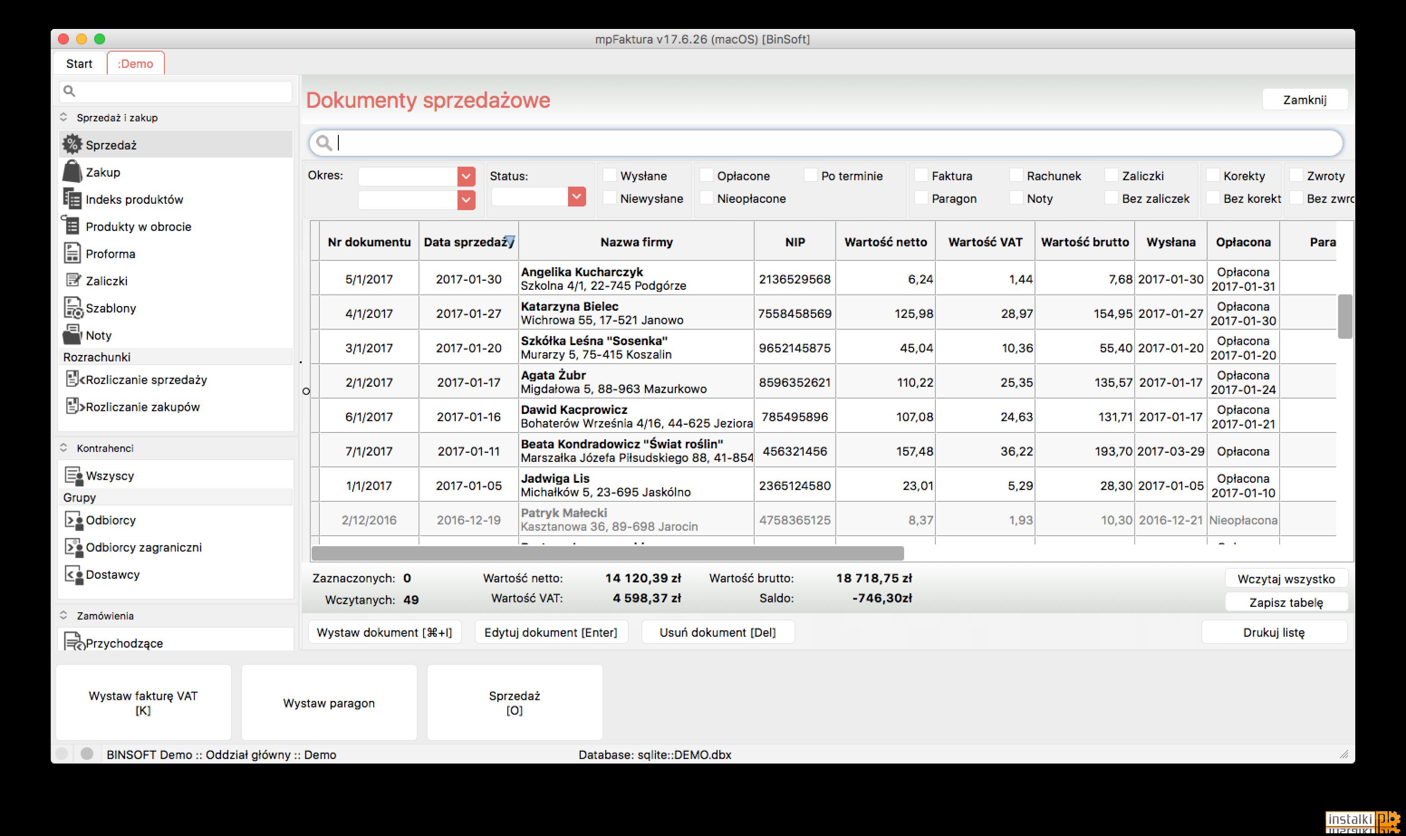Click Wczytaj wszystko button
The width and height of the screenshot is (1406, 836).
1286,579
